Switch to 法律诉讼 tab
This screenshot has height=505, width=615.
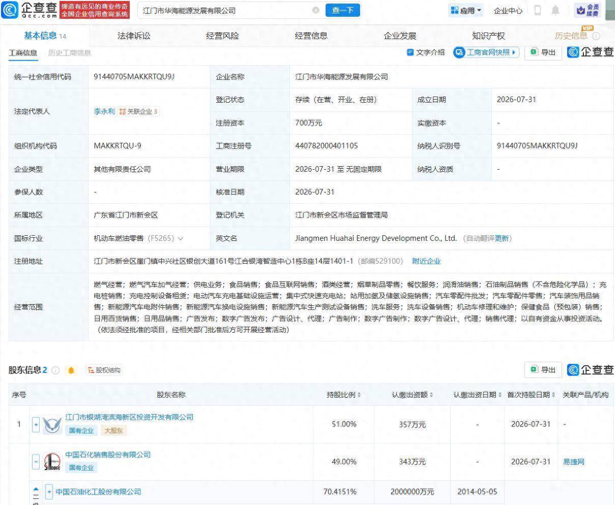click(134, 36)
